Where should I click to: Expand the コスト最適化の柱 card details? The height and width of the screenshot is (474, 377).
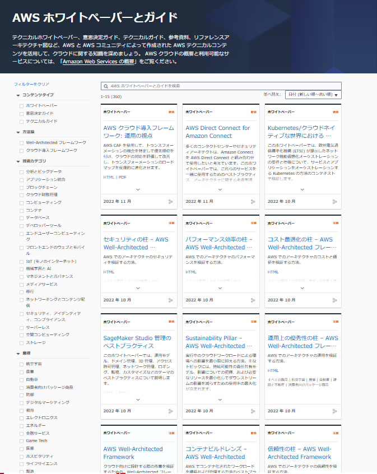point(302,288)
